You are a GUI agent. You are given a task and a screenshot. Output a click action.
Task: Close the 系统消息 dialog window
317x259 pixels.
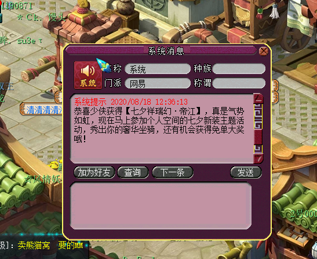(264, 51)
